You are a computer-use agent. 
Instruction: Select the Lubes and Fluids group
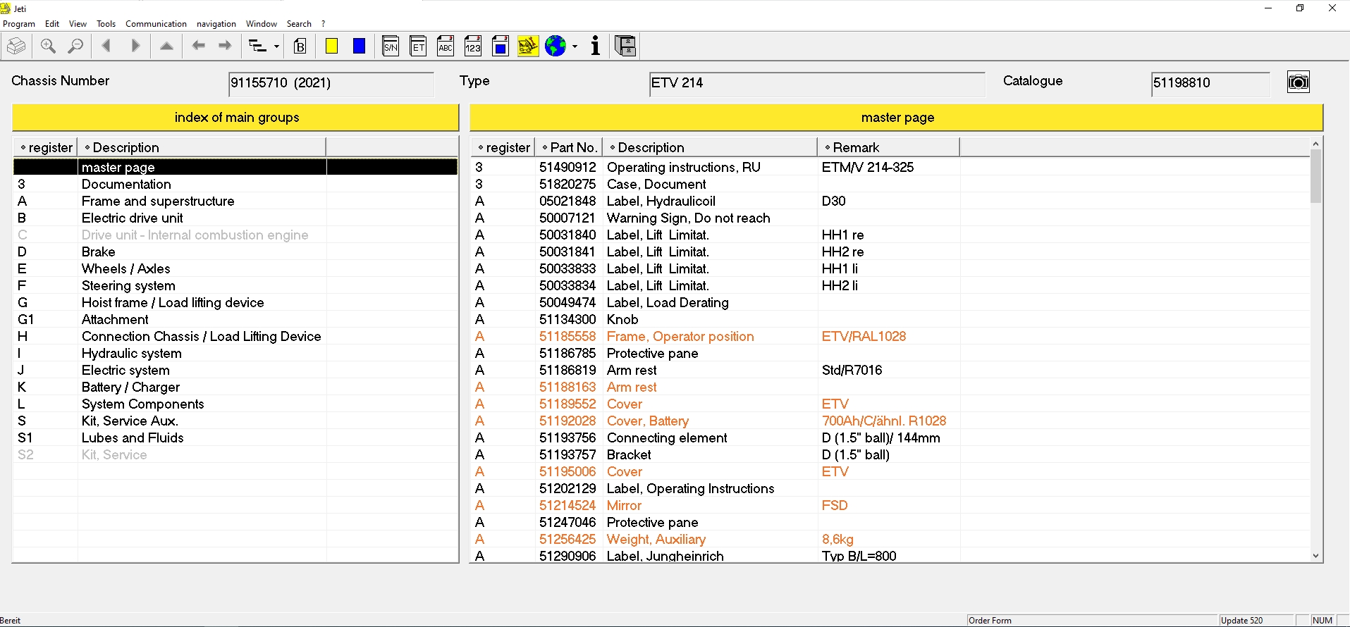click(x=235, y=437)
